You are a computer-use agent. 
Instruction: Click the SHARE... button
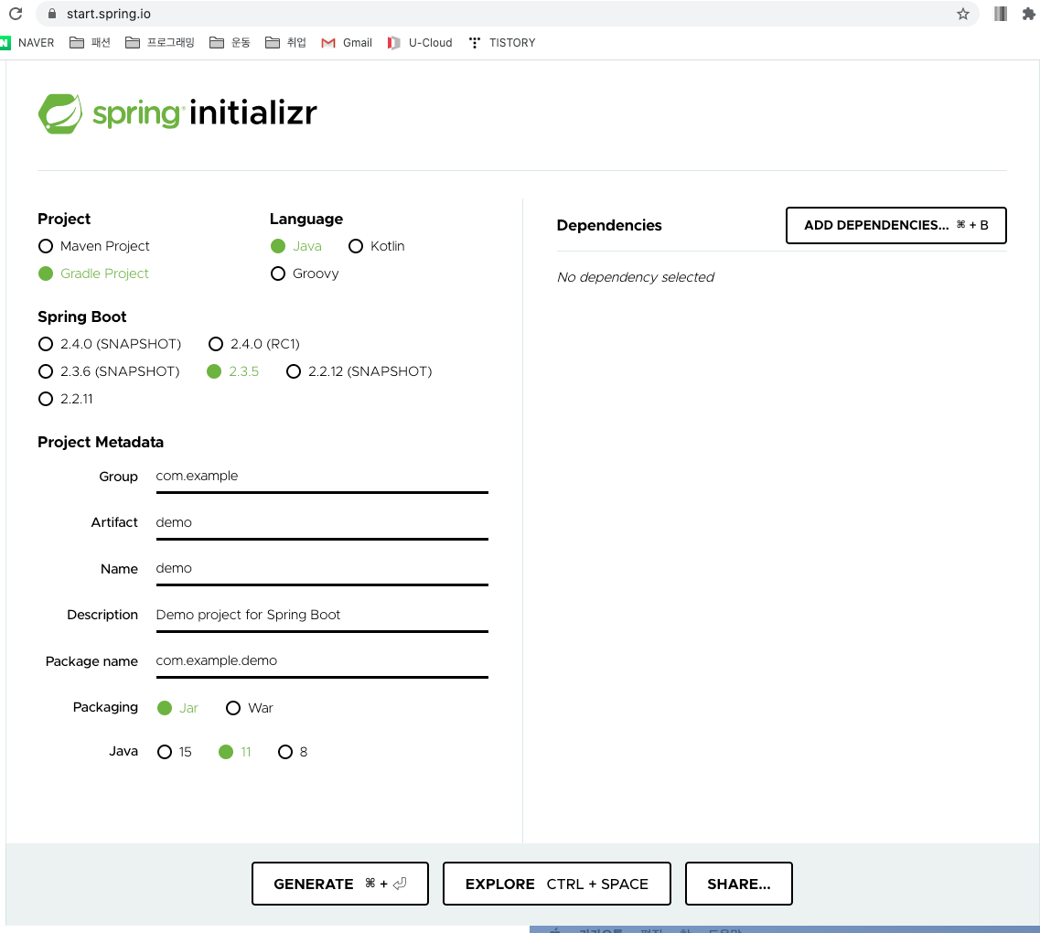click(738, 884)
